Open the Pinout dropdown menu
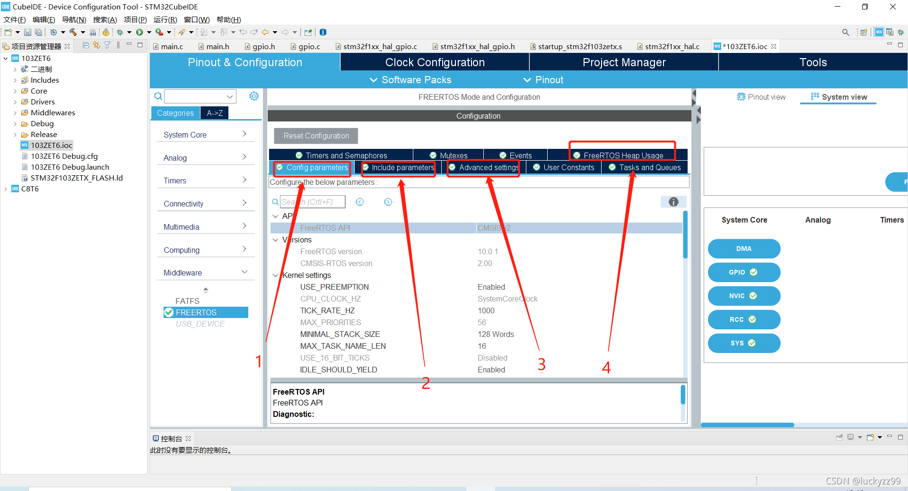Image resolution: width=908 pixels, height=491 pixels. pyautogui.click(x=543, y=80)
